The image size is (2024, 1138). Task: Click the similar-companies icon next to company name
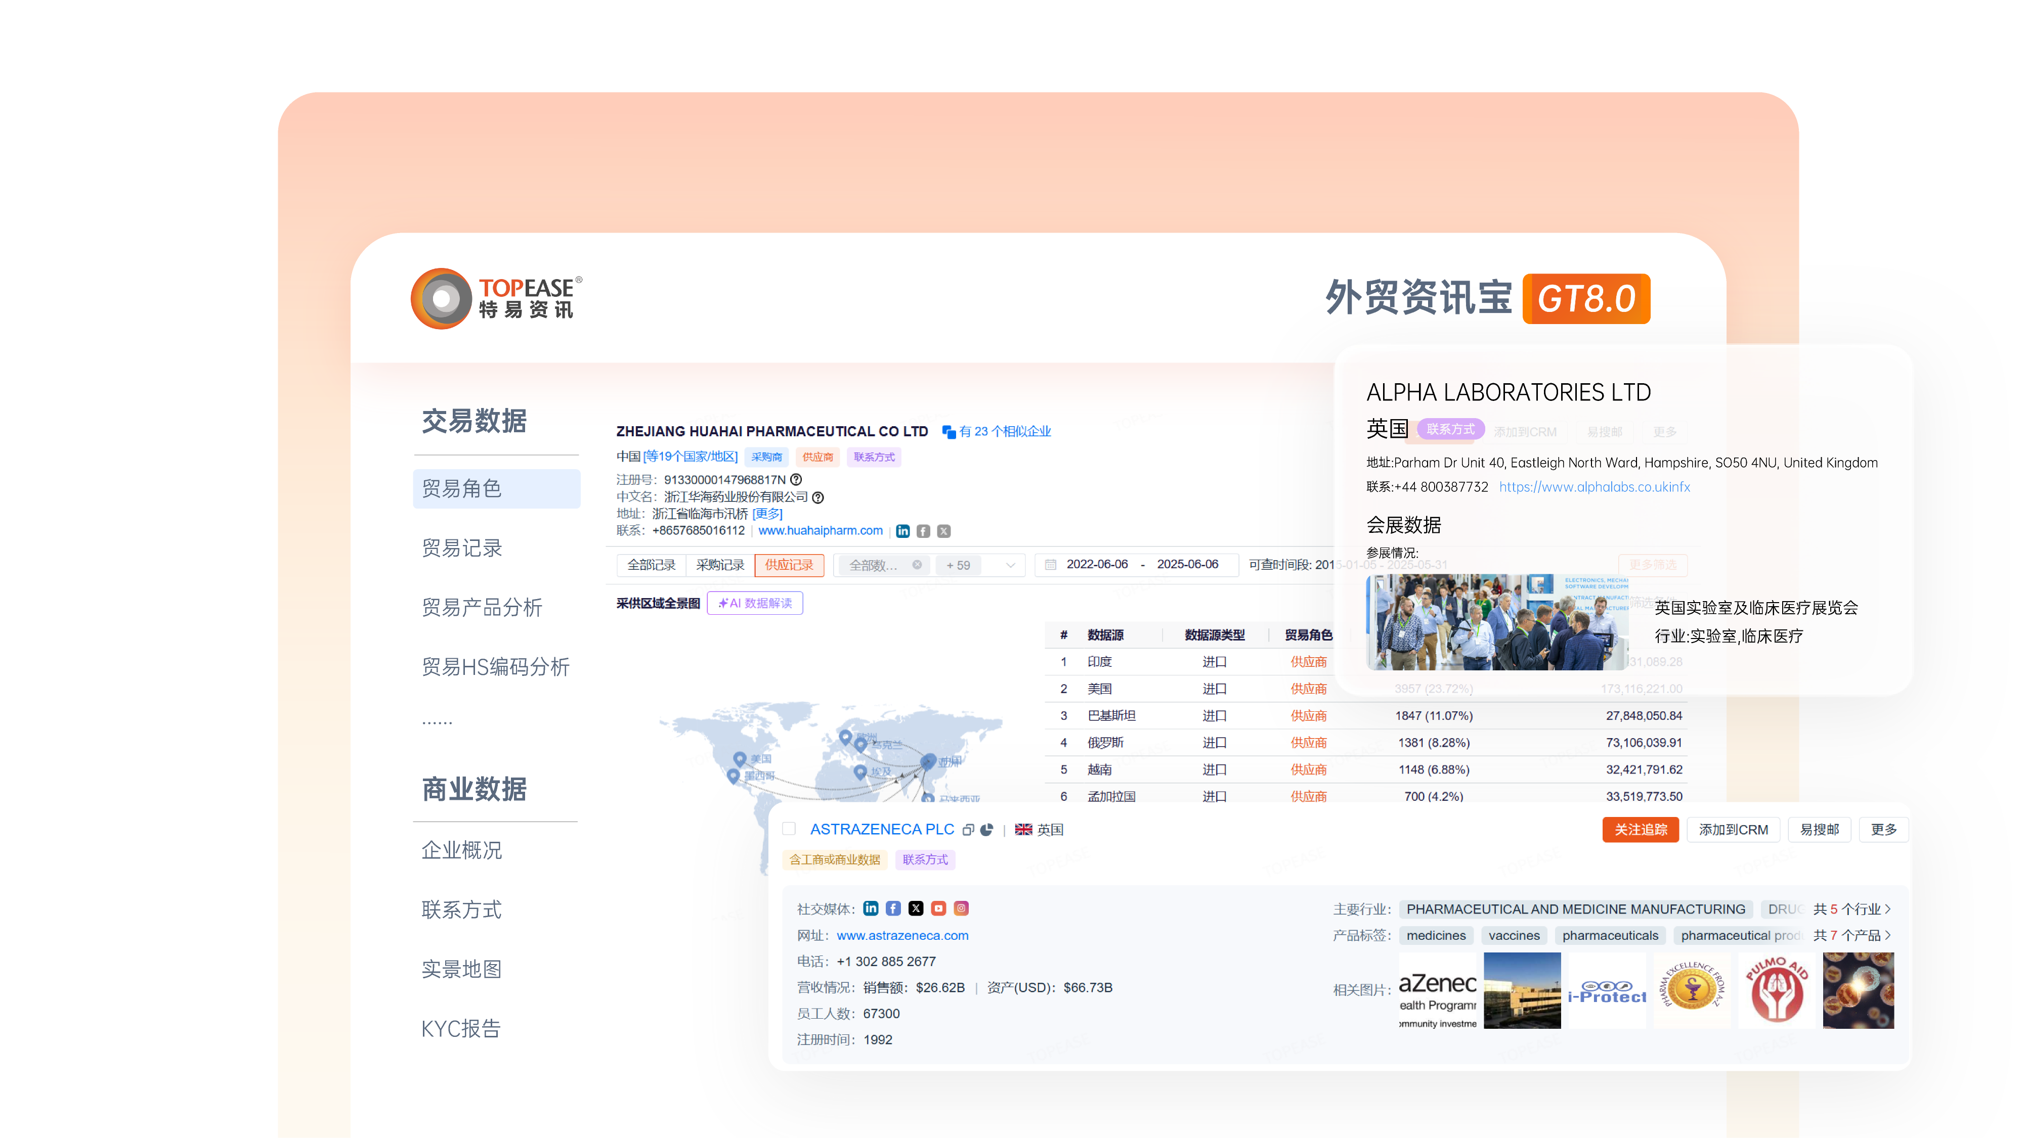tap(949, 431)
